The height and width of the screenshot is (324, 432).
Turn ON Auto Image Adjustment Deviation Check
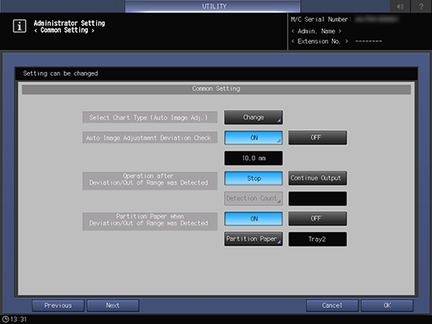click(x=253, y=138)
